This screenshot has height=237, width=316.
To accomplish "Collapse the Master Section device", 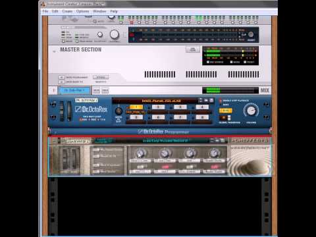I will coord(54,52).
